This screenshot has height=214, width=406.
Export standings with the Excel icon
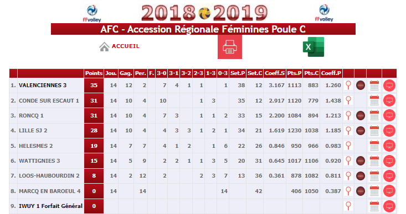314,47
